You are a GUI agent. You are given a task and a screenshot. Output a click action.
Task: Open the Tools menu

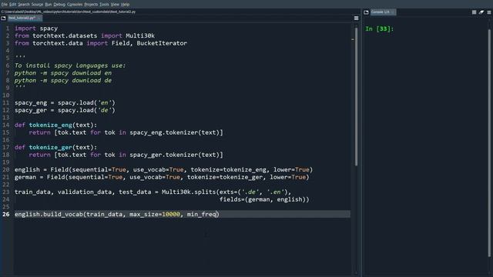[104, 5]
